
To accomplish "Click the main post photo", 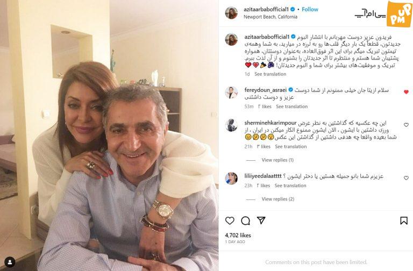I will (109, 135).
